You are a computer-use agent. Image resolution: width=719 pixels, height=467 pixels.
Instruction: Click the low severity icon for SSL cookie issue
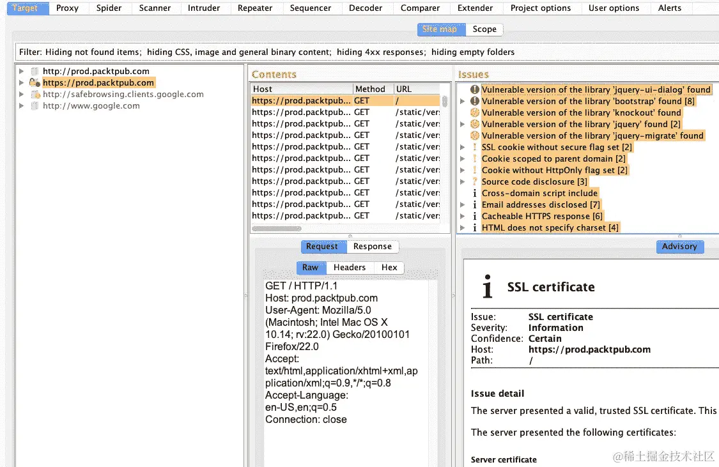(x=475, y=147)
